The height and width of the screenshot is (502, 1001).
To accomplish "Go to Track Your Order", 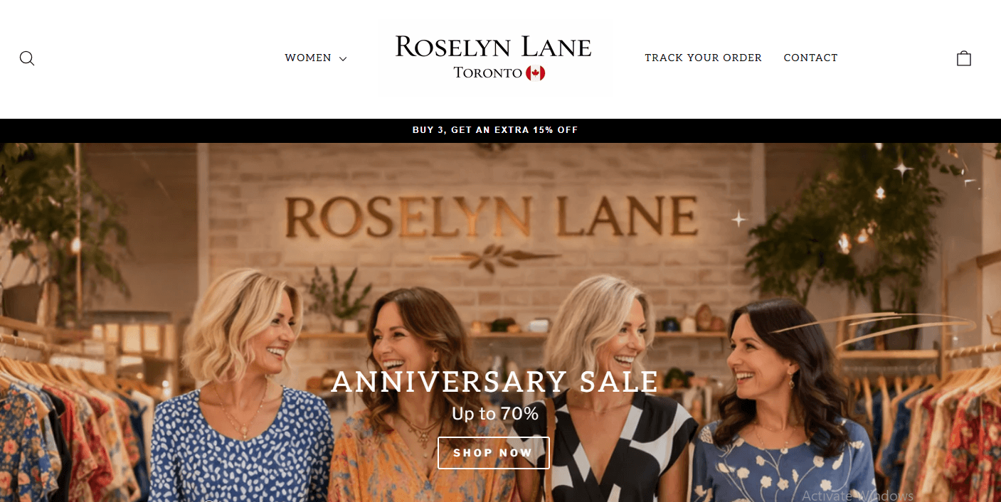I will click(703, 58).
